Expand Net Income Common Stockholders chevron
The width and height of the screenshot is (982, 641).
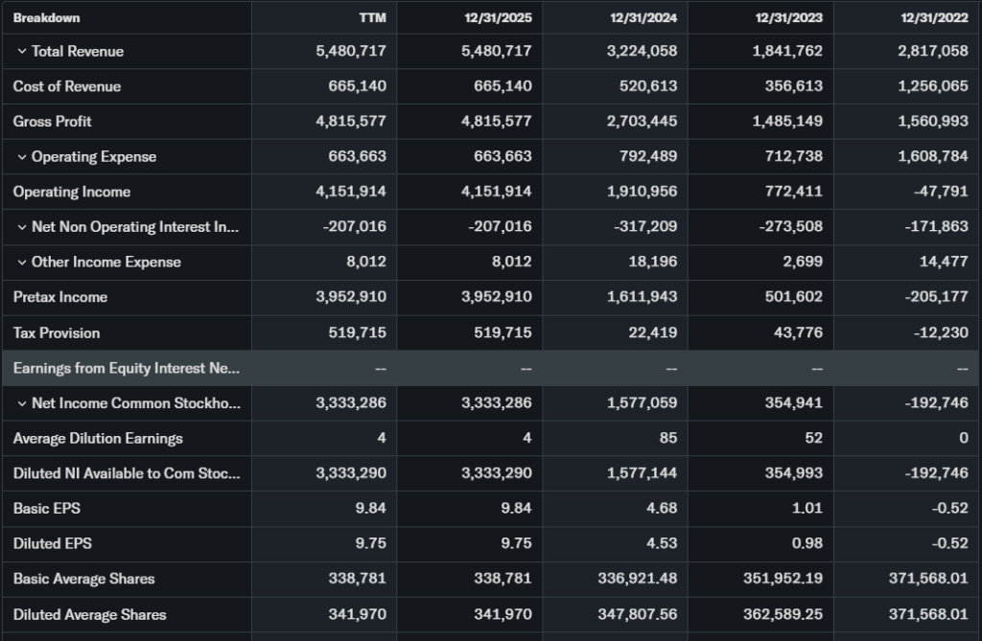21,403
